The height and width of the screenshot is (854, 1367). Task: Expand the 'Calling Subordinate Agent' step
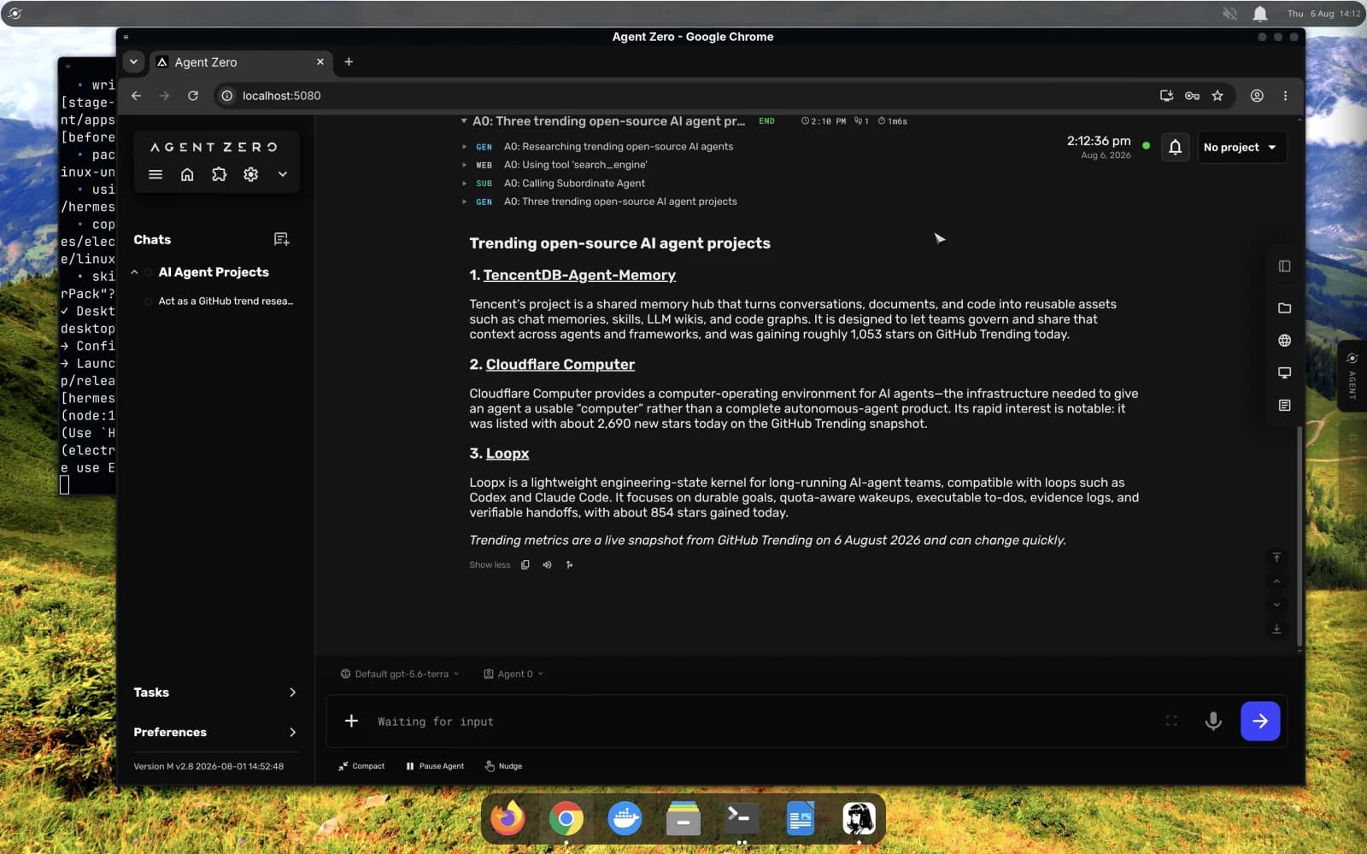tap(574, 184)
